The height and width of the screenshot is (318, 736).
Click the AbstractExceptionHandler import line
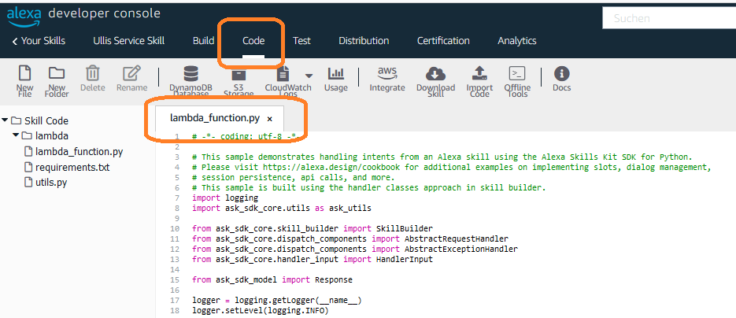tap(355, 249)
